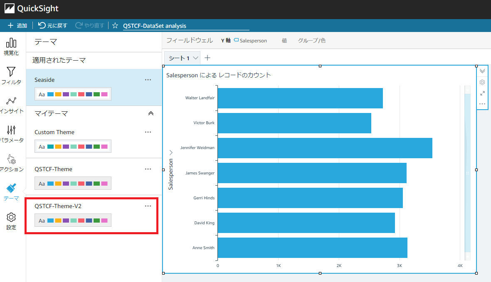Image resolution: width=491 pixels, height=282 pixels.
Task: Open the 視覚化 visualize panel
Action: 11,47
